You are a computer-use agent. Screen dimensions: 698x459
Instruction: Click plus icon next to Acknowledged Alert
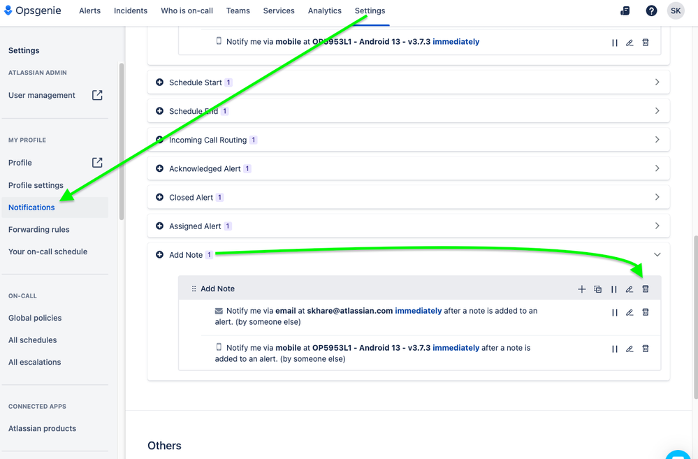[x=159, y=168]
